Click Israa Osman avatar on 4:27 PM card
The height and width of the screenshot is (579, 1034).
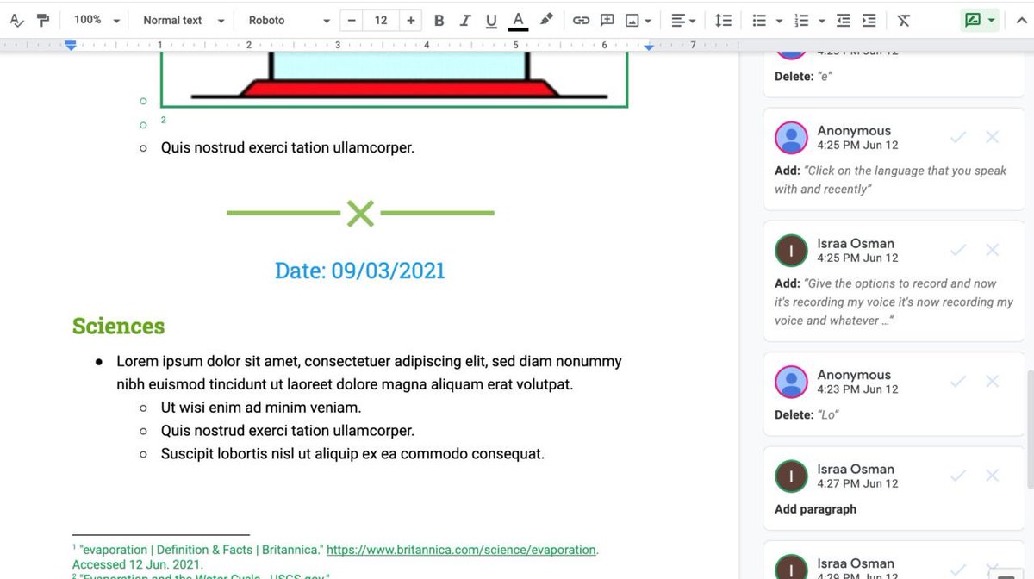tap(791, 476)
